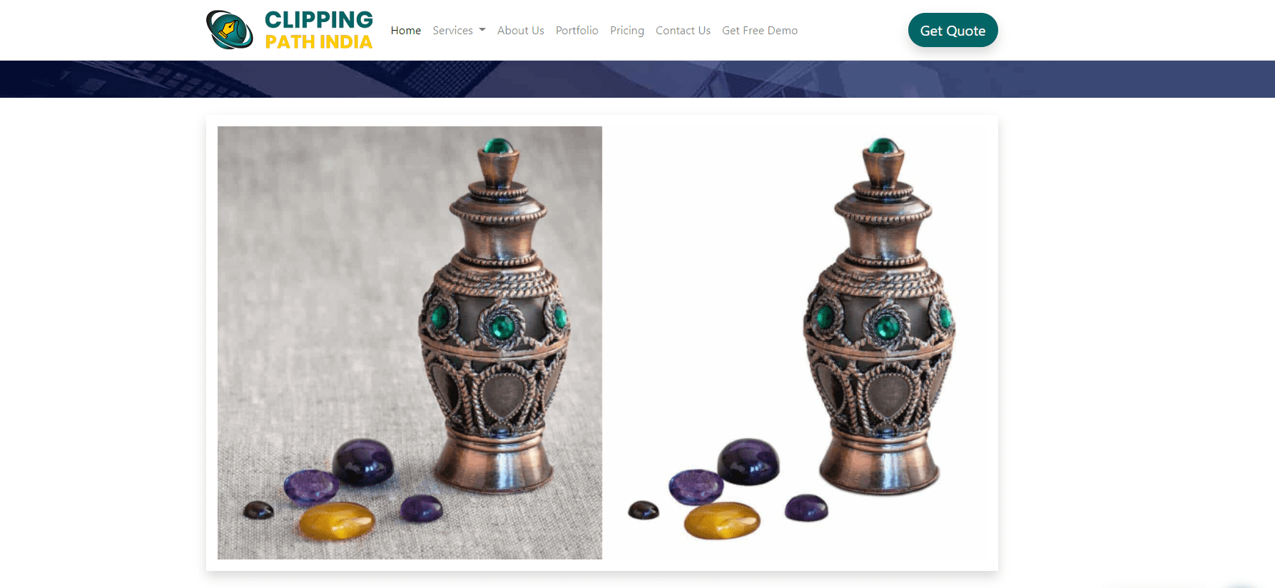Click the green stopper gem on edited bottle
Image resolution: width=1275 pixels, height=588 pixels.
pyautogui.click(x=884, y=146)
